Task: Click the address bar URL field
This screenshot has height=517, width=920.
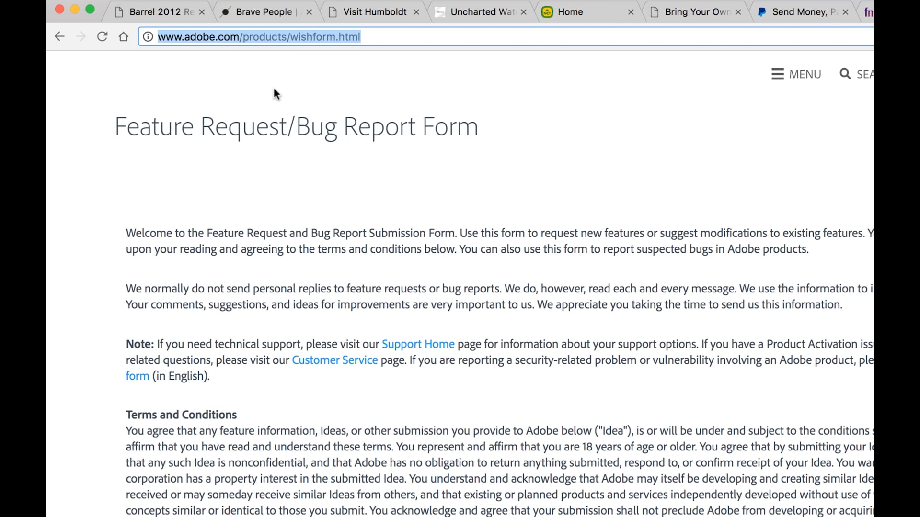Action: (506, 37)
